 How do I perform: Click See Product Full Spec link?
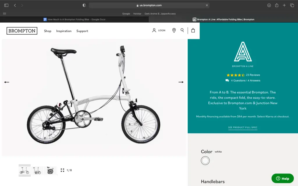[243, 128]
